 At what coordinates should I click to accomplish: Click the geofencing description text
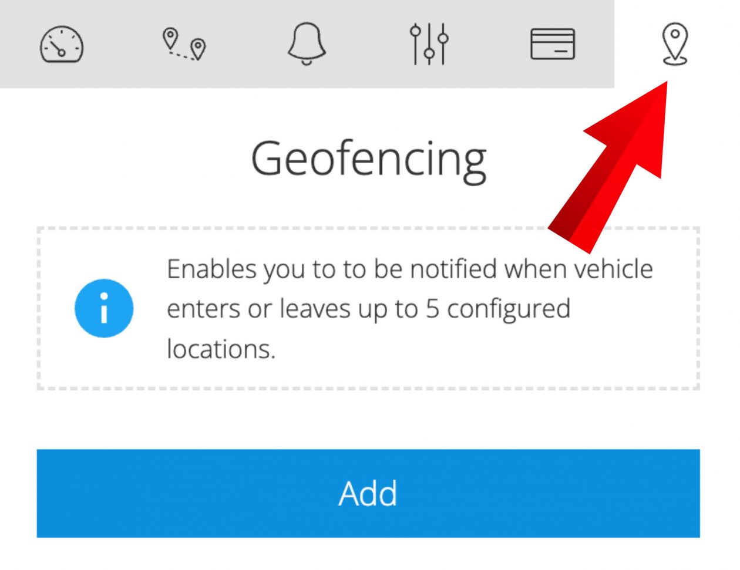410,309
